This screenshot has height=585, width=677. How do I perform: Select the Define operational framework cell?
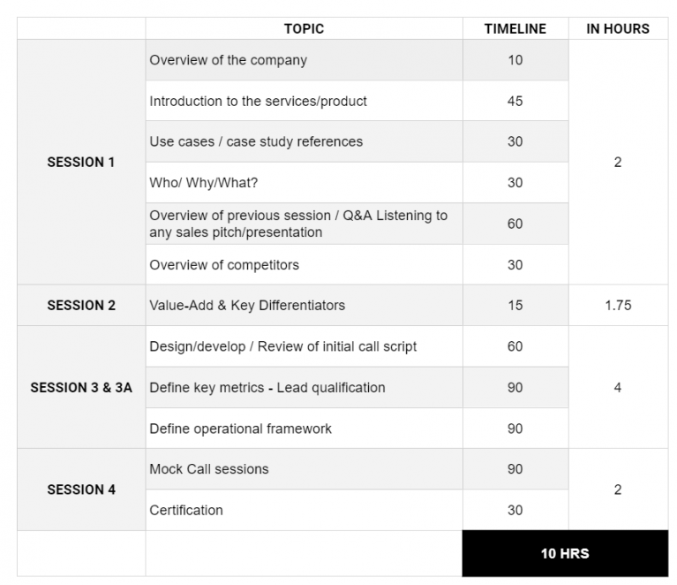(x=304, y=429)
